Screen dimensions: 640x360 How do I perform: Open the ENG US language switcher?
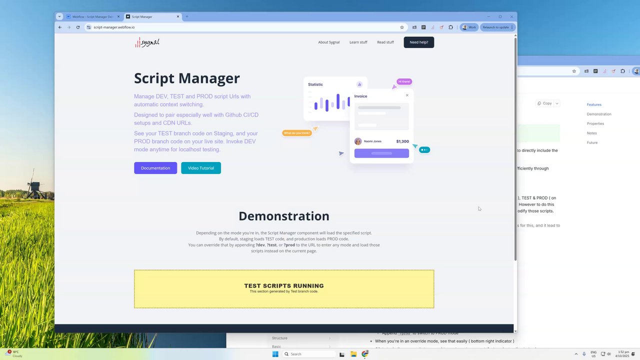click(593, 354)
